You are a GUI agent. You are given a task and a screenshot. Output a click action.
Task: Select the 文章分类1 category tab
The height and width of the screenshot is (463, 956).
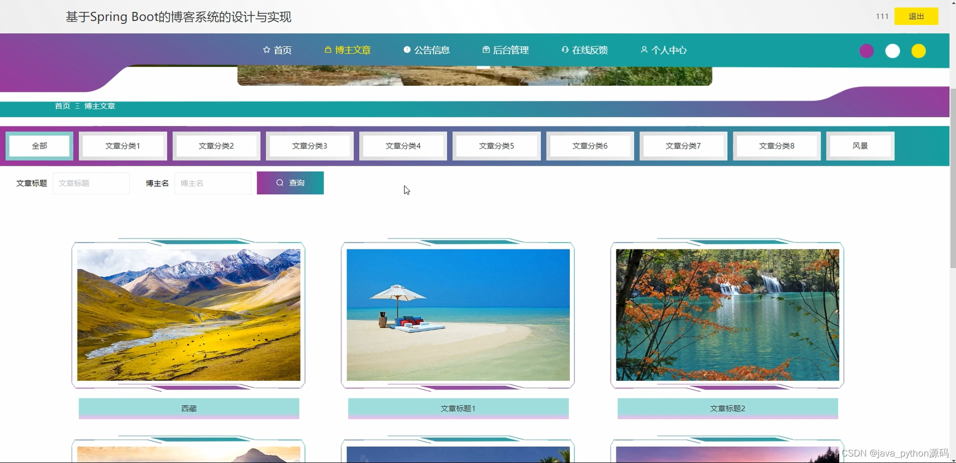[x=123, y=146]
